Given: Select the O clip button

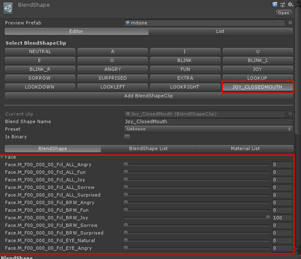Looking at the screenshot, I should point(113,60).
